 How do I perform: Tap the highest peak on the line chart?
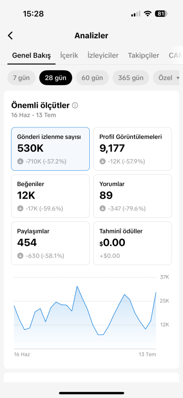click(77, 287)
